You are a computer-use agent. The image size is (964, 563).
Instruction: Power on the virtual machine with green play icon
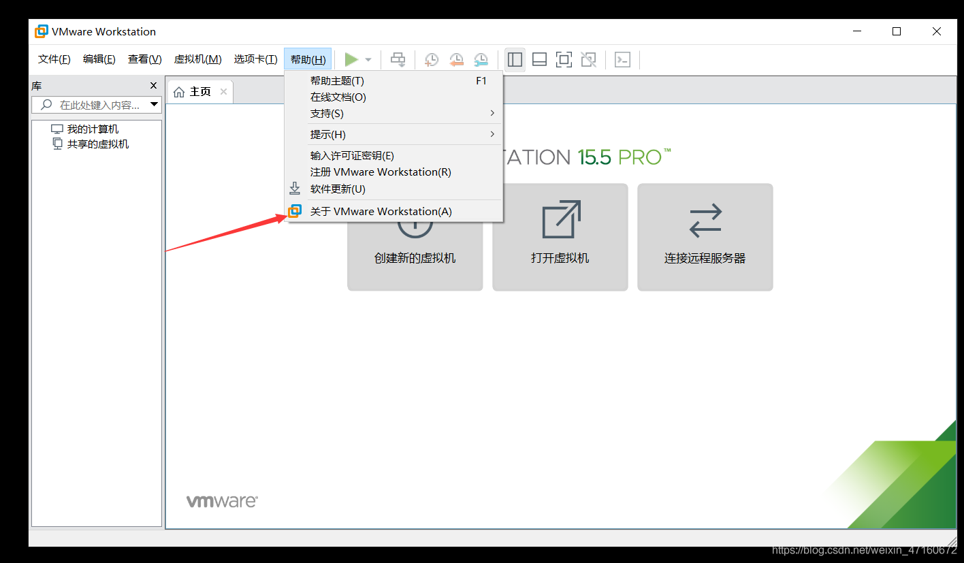[351, 60]
